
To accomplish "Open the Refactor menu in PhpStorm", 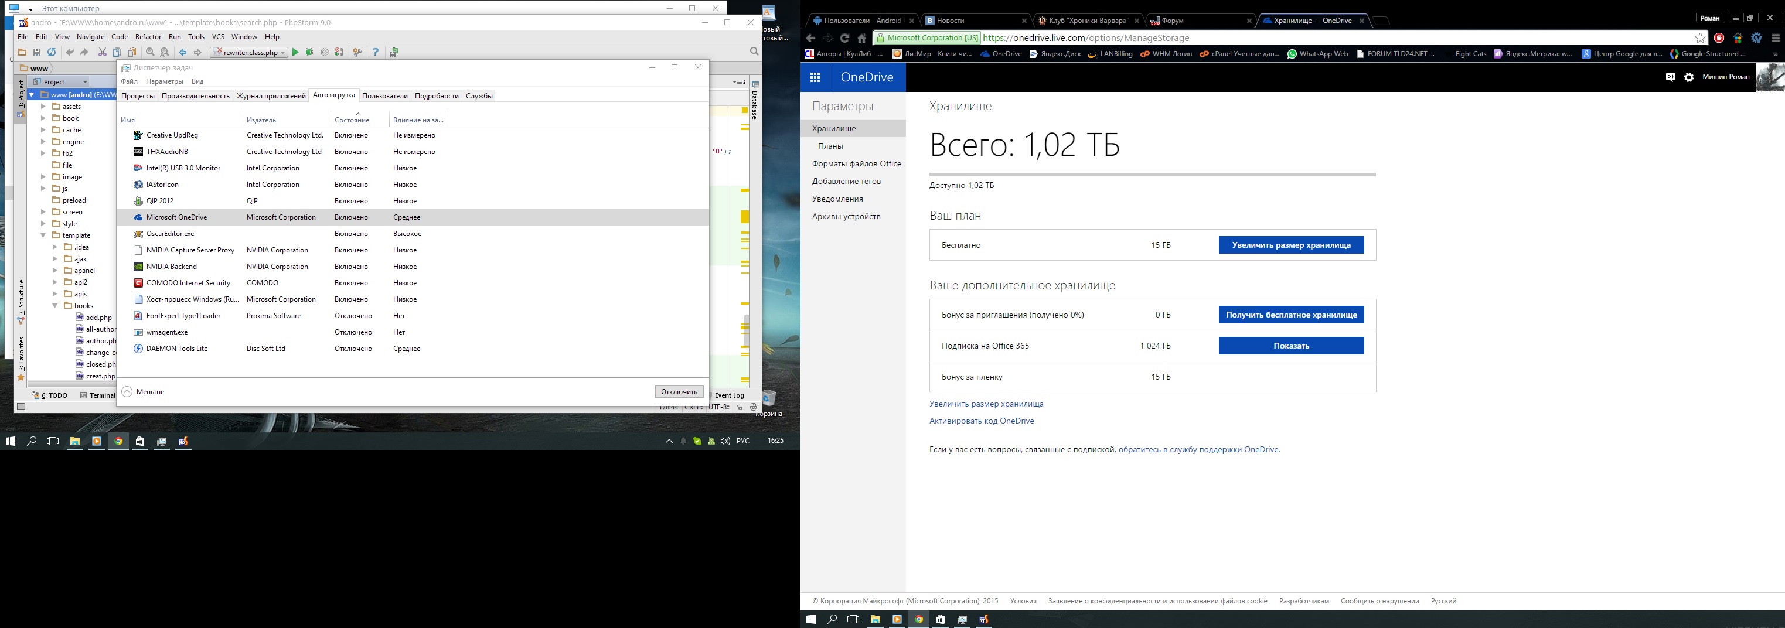I will pyautogui.click(x=148, y=37).
